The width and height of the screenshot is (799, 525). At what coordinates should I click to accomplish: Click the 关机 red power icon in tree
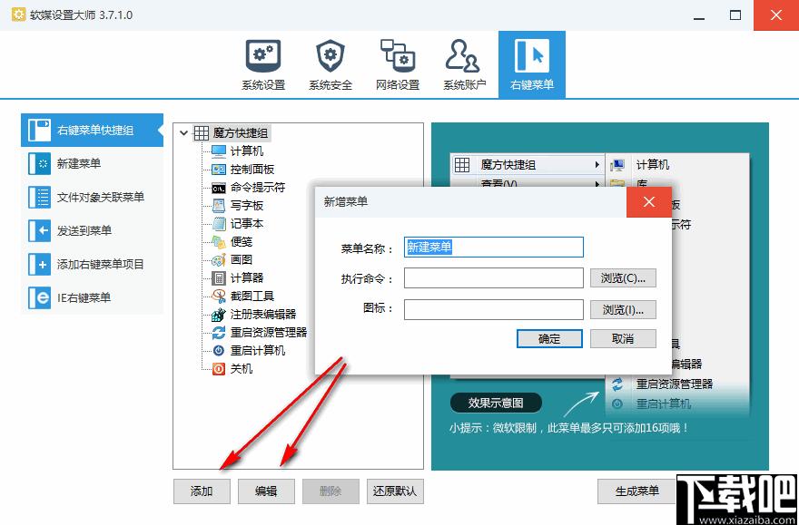coord(219,369)
